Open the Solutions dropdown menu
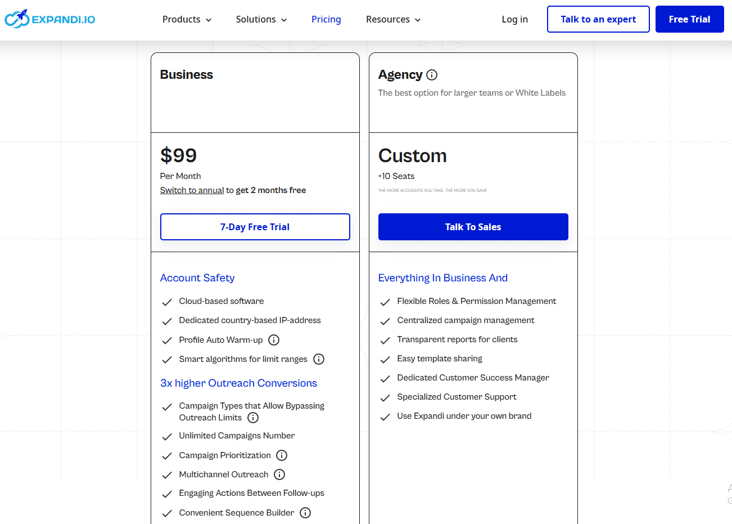 click(x=261, y=19)
